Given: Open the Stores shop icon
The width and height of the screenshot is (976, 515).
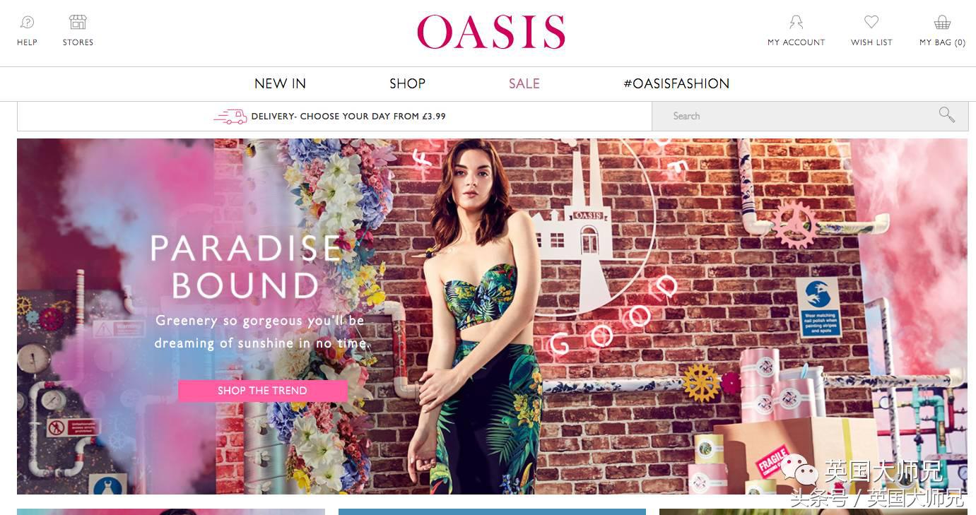Looking at the screenshot, I should tap(78, 23).
